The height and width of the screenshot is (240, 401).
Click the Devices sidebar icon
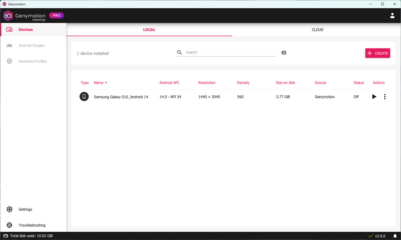[x=10, y=30]
